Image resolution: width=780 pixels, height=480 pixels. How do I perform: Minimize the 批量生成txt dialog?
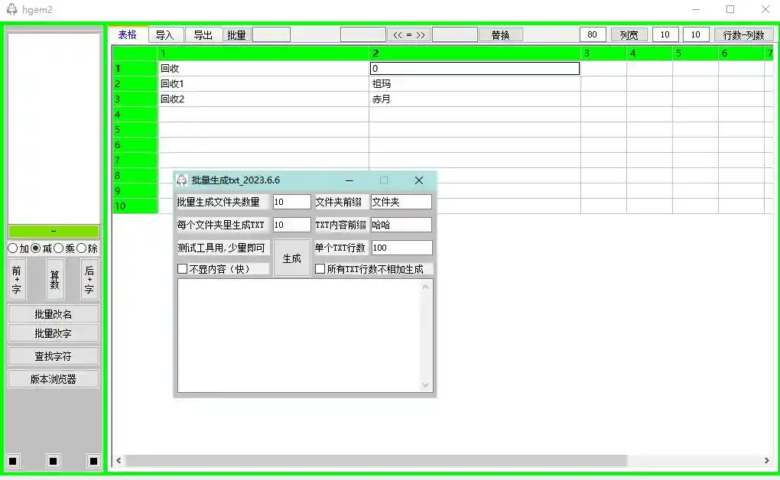pyautogui.click(x=349, y=180)
